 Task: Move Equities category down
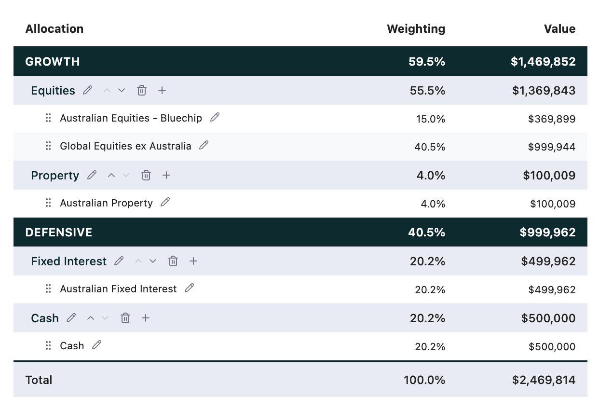tap(122, 90)
